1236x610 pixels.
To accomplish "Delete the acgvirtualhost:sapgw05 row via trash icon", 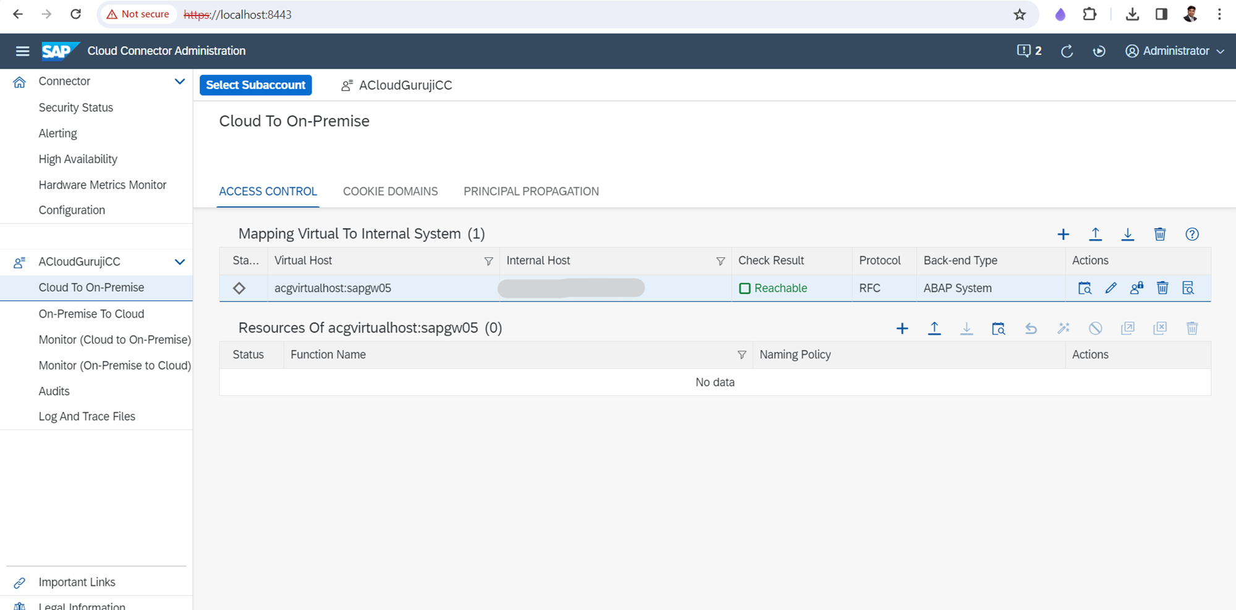I will [x=1162, y=288].
